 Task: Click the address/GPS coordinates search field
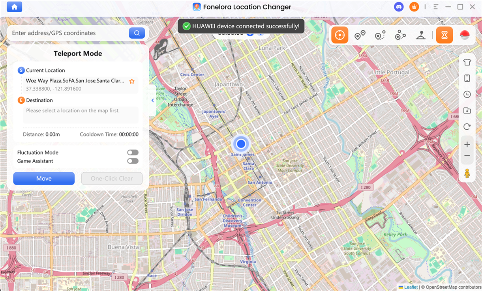click(69, 33)
